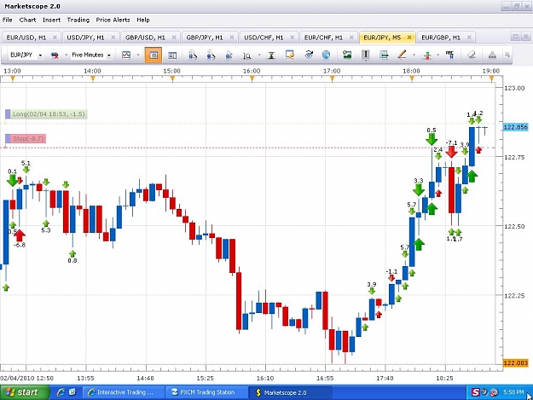This screenshot has height=400, width=533.
Task: Open the zoom dropdown arrow
Action: pos(259,55)
